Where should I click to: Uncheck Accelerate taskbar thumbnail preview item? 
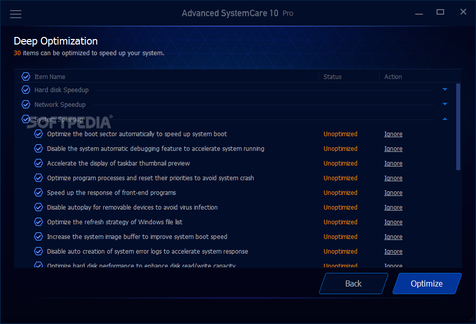coord(38,163)
